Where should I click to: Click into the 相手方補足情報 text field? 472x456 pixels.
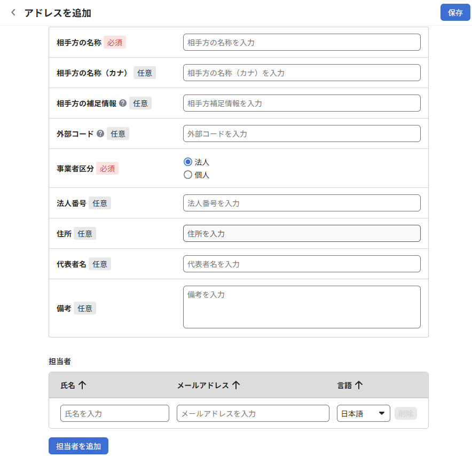click(302, 103)
